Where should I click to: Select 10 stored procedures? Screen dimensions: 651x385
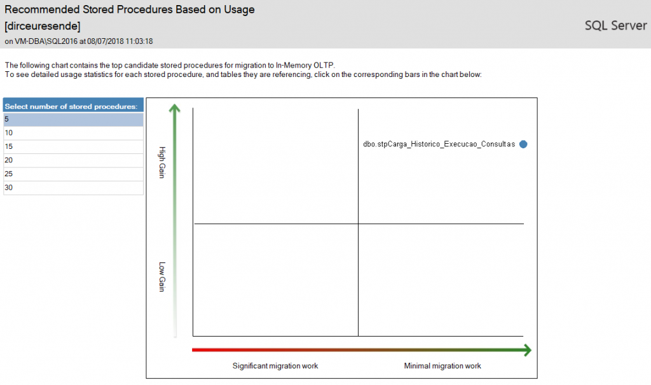point(74,133)
